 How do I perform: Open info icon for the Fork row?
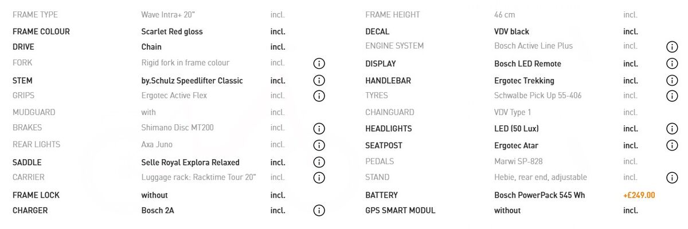click(x=319, y=64)
